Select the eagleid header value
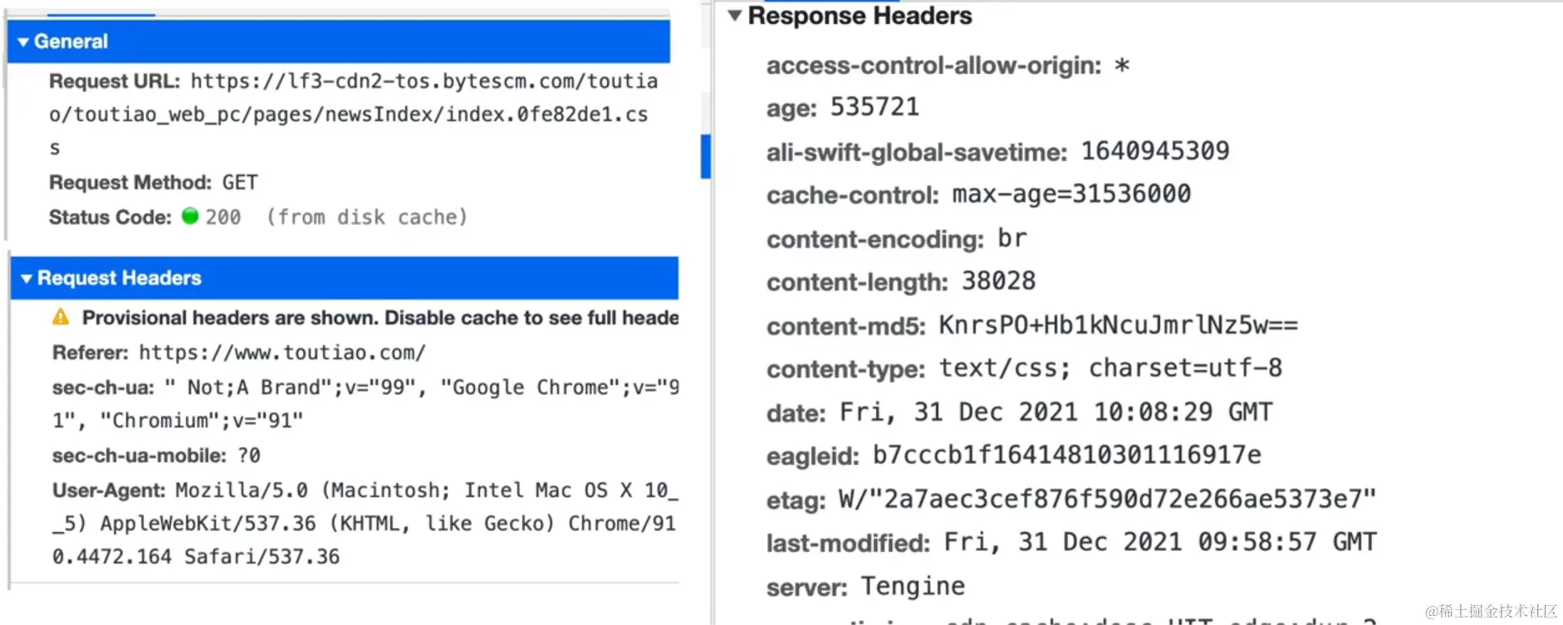Viewport: 1563px width, 625px height. tap(1066, 456)
